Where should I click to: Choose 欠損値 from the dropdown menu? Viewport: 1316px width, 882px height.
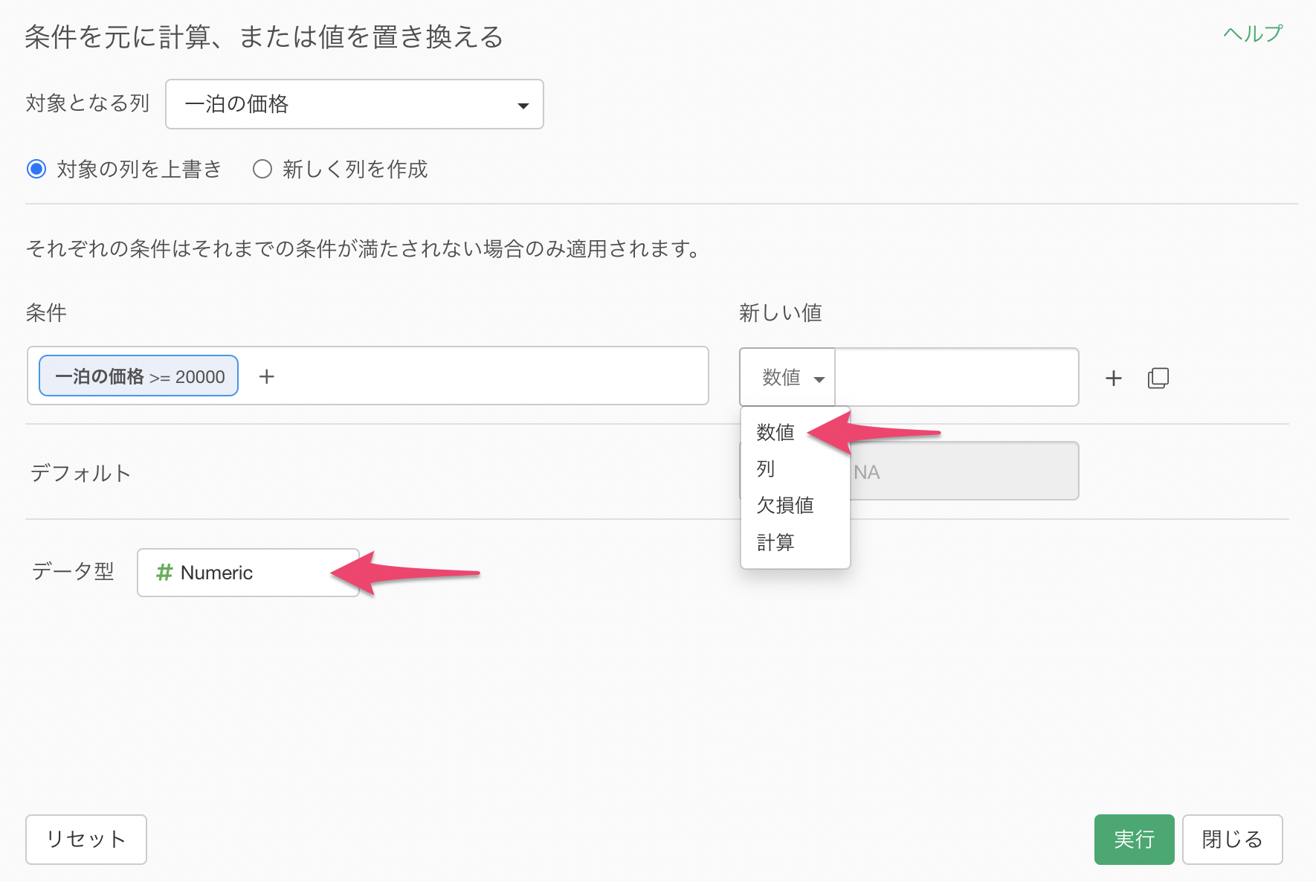pyautogui.click(x=785, y=506)
